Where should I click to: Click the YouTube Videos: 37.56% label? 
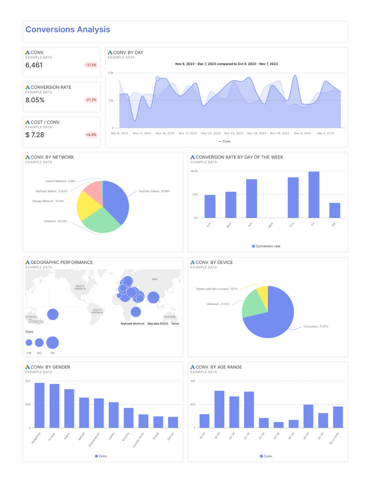(154, 191)
